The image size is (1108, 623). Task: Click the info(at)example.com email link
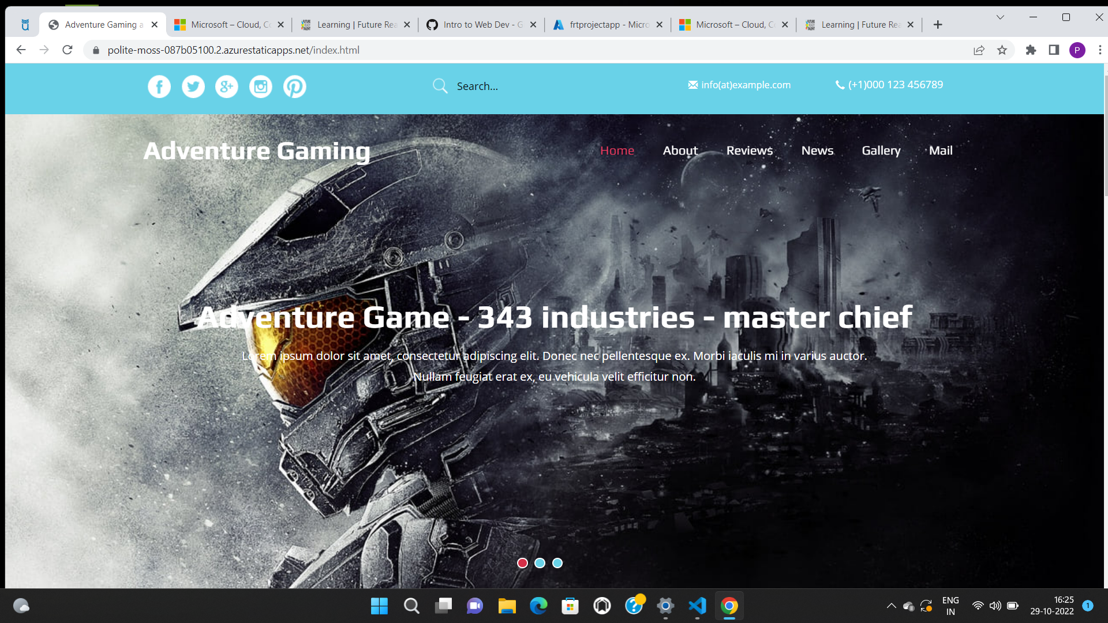tap(745, 85)
